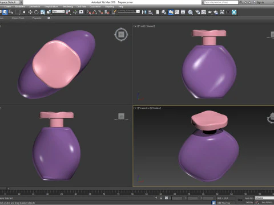Click Select and Place tool

point(49,12)
